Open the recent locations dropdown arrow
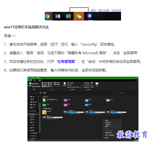150x143 pixels. tap(35, 93)
